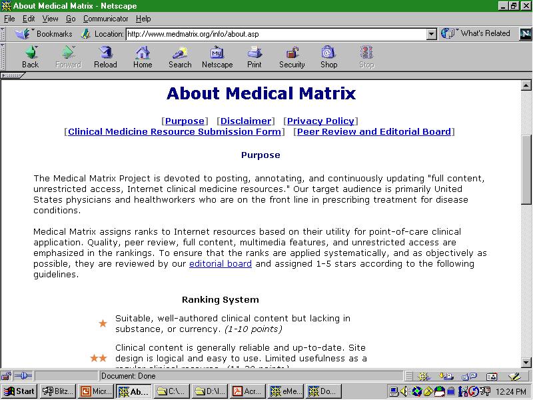Click in the Location URL field

click(x=276, y=34)
